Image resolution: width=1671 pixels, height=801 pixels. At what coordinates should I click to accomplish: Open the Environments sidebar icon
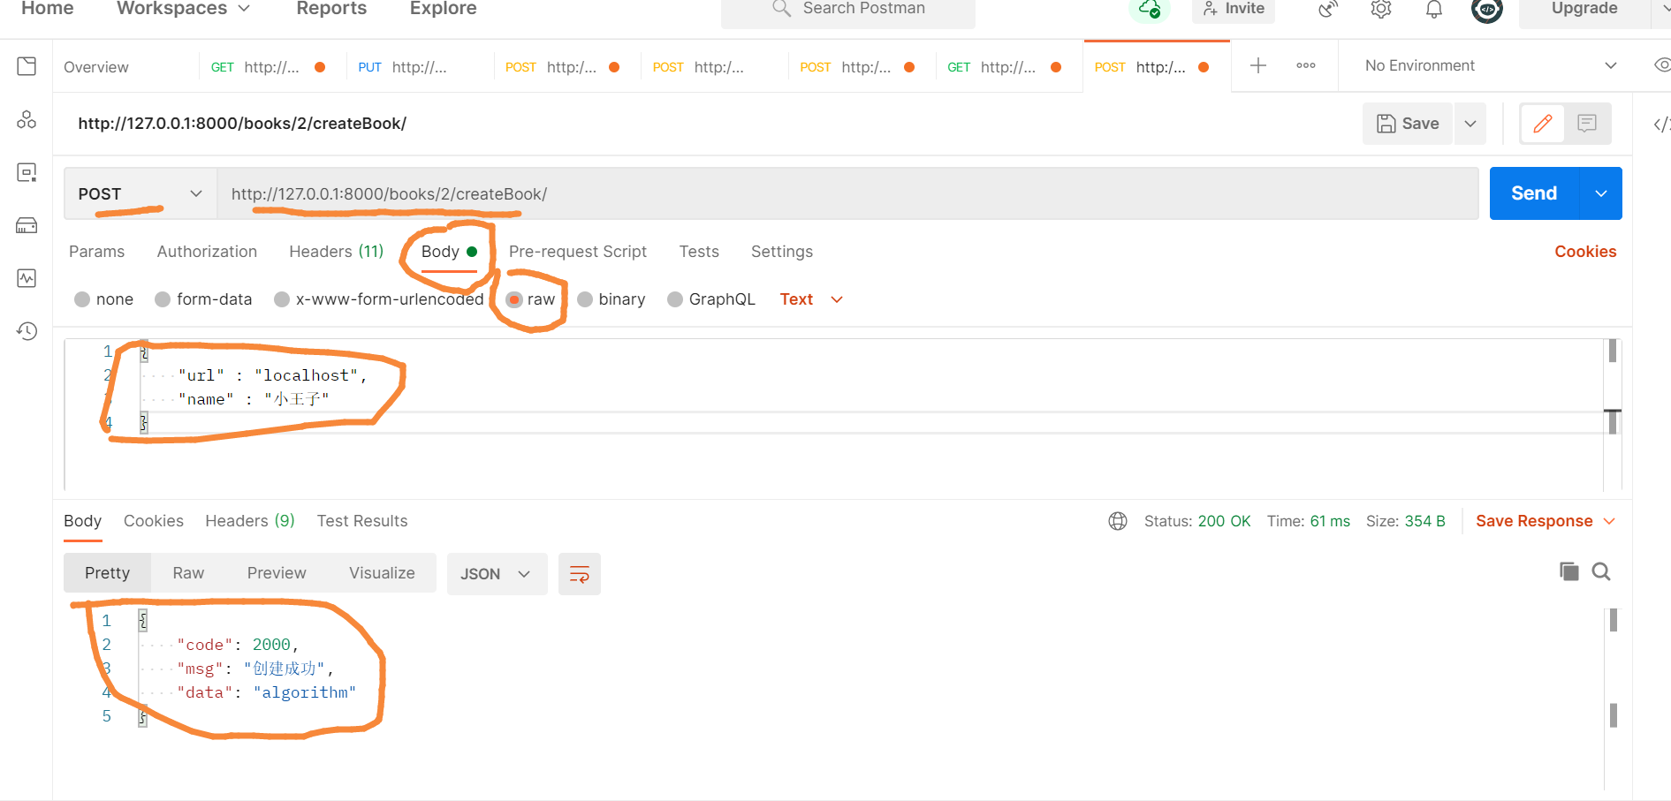[27, 172]
